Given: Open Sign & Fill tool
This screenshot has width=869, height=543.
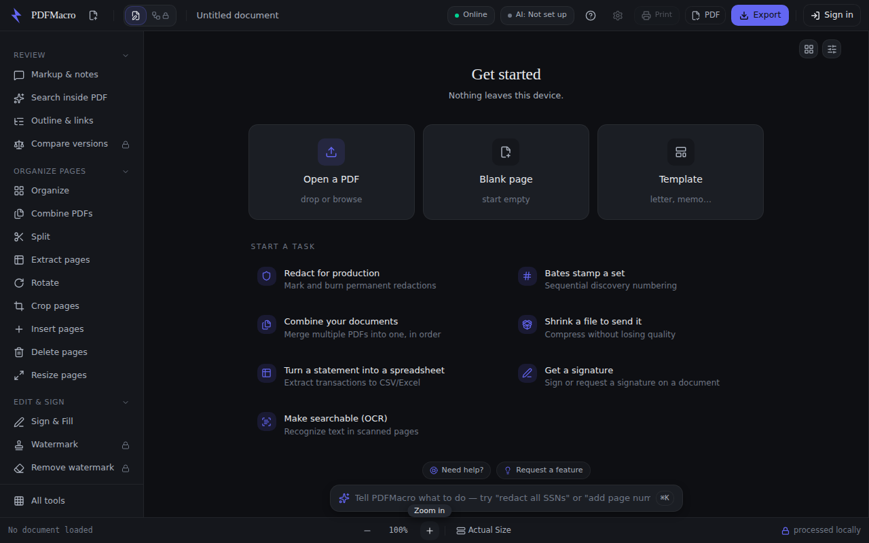Looking at the screenshot, I should (x=72, y=422).
